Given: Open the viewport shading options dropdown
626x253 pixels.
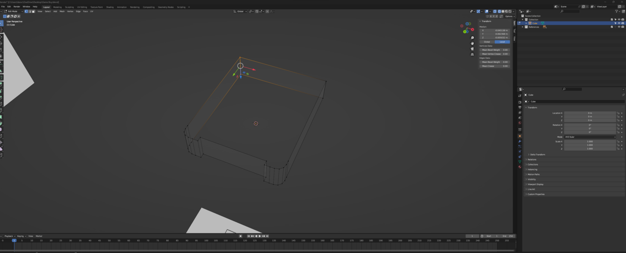Looking at the screenshot, I should click(x=514, y=11).
